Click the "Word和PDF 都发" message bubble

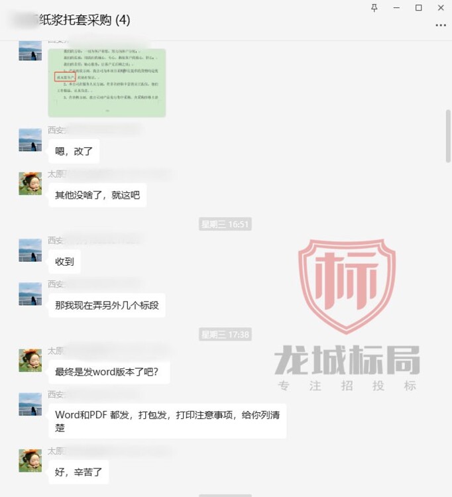[x=168, y=421]
